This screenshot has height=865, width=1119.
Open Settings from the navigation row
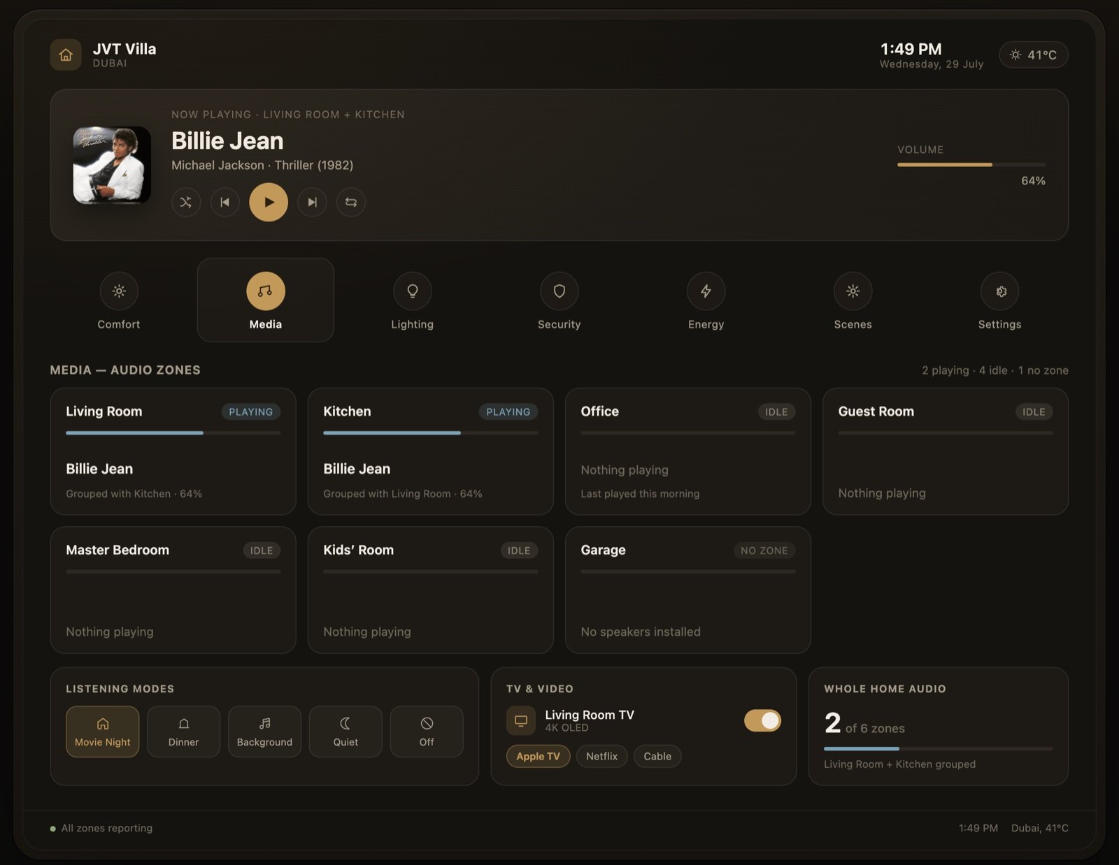click(1000, 300)
